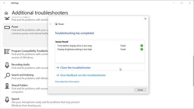This screenshot has width=194, height=109.
Task: Click the Search and Indexing magnifier icon
Action: (7, 76)
